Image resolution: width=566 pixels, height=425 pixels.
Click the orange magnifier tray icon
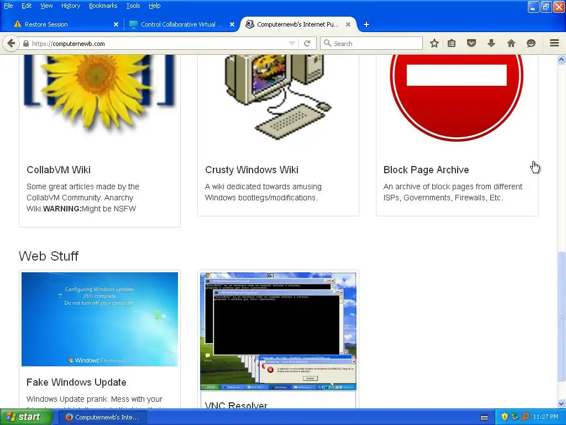[525, 417]
